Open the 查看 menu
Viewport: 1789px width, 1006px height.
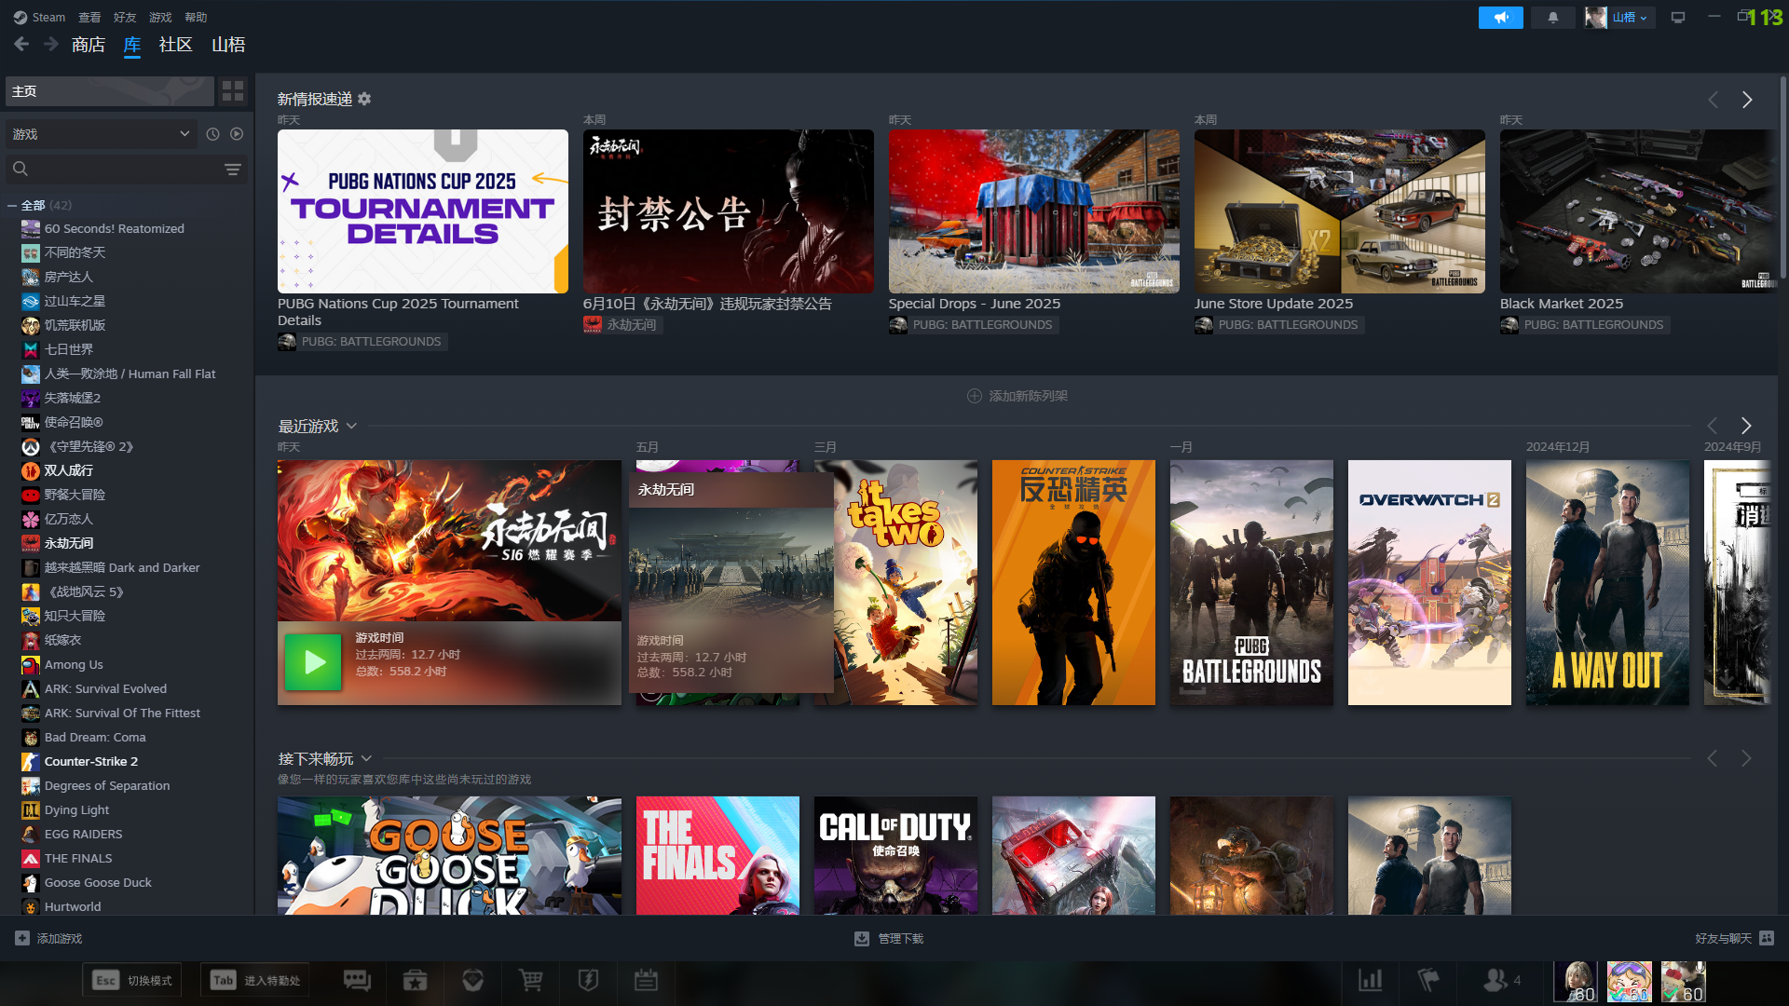(x=89, y=17)
